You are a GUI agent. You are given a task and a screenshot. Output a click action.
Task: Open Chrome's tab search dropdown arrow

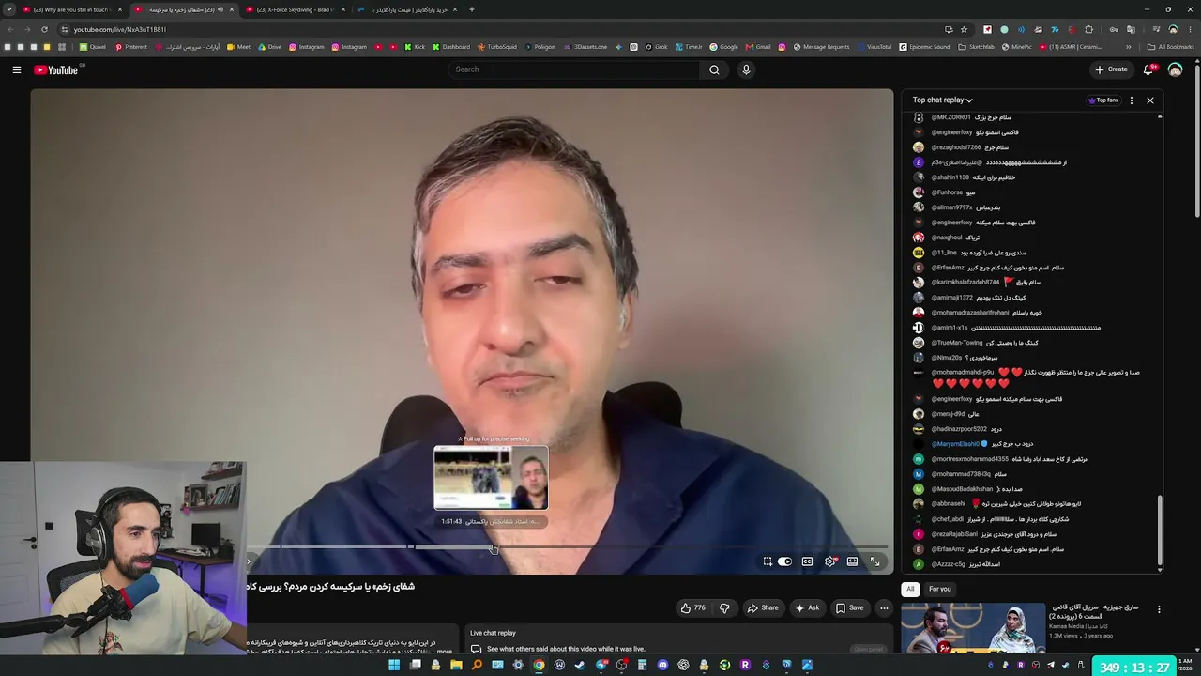click(x=9, y=9)
